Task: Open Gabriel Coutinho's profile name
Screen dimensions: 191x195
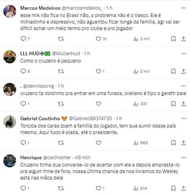Action: (x=40, y=119)
